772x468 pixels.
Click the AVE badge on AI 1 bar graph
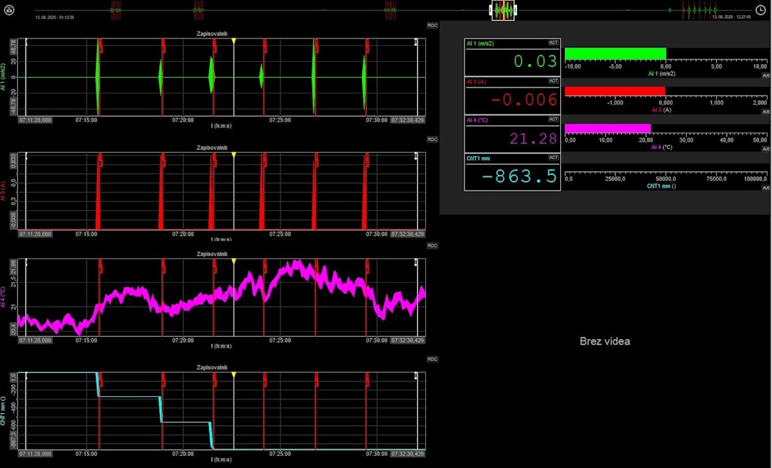(x=766, y=75)
